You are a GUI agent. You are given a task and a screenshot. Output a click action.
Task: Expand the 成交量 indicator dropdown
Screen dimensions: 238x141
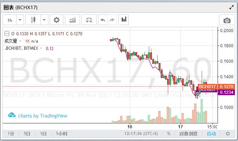(x=20, y=41)
